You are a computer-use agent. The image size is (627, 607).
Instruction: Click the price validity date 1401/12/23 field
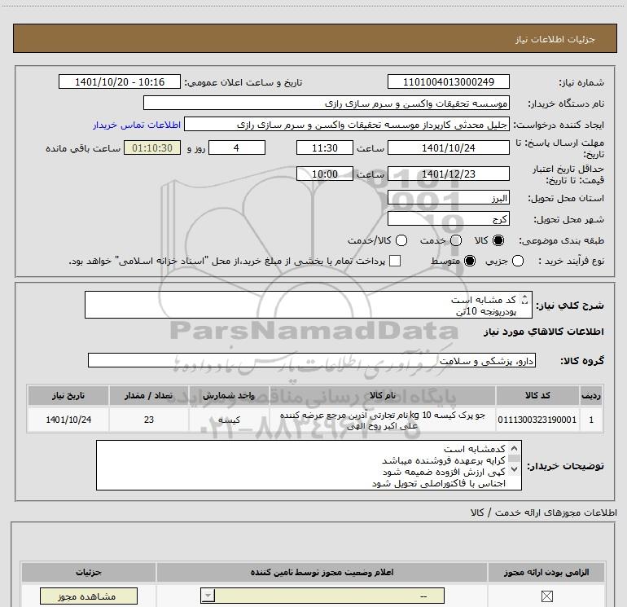[x=448, y=174]
